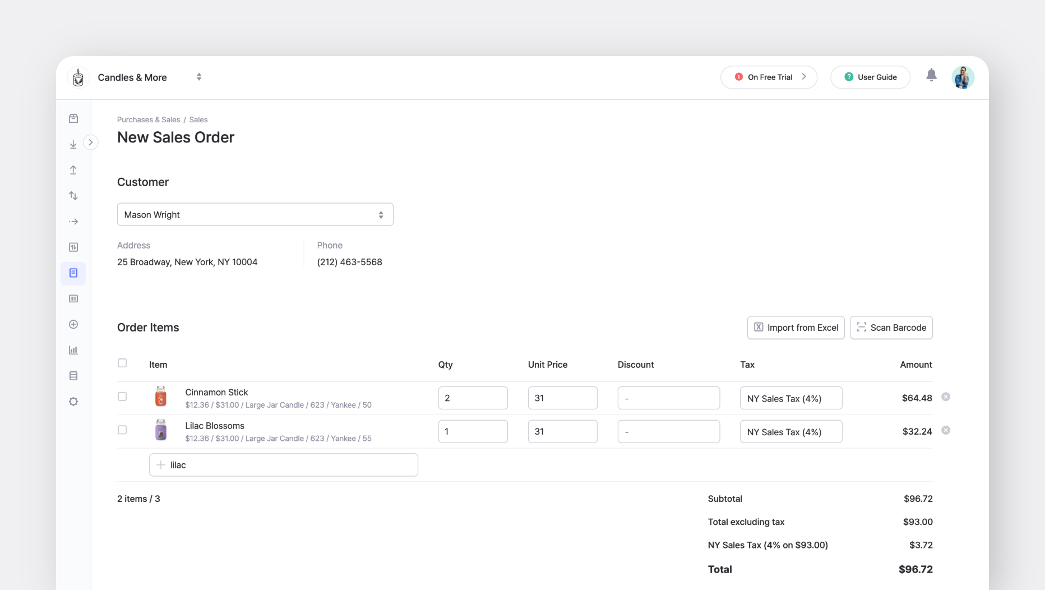Open the Products inventory icon in sidebar
The width and height of the screenshot is (1045, 590).
(x=73, y=118)
